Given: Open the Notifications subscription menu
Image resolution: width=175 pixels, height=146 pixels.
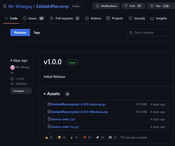Looking at the screenshot, I should [x=106, y=6].
